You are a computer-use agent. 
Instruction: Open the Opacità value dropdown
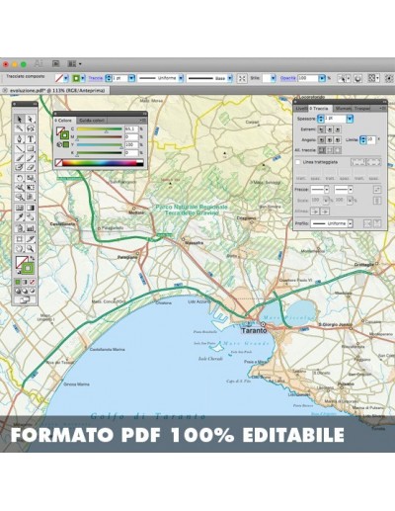(322, 78)
